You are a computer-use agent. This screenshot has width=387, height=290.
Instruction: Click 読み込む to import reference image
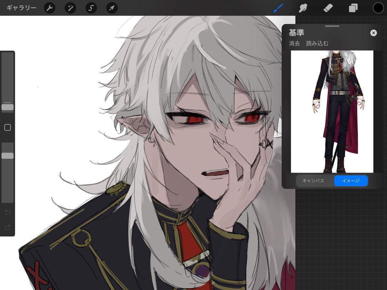317,43
